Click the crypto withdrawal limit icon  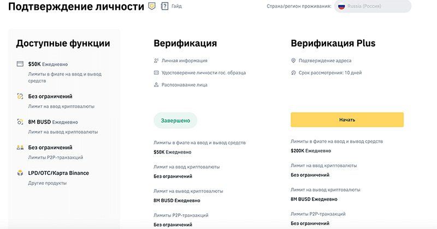tap(20, 122)
